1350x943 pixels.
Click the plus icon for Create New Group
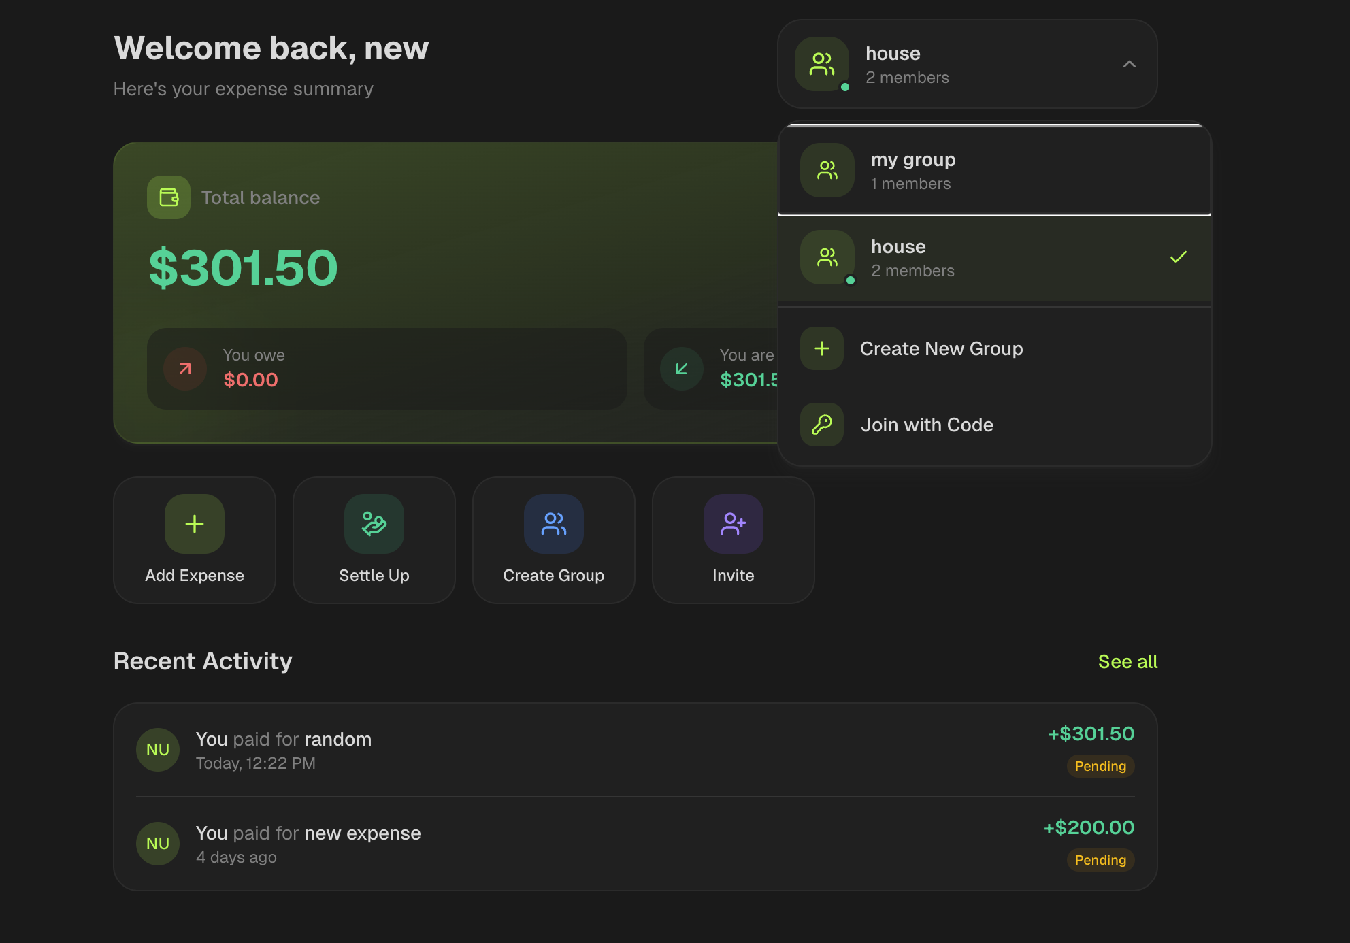point(822,348)
